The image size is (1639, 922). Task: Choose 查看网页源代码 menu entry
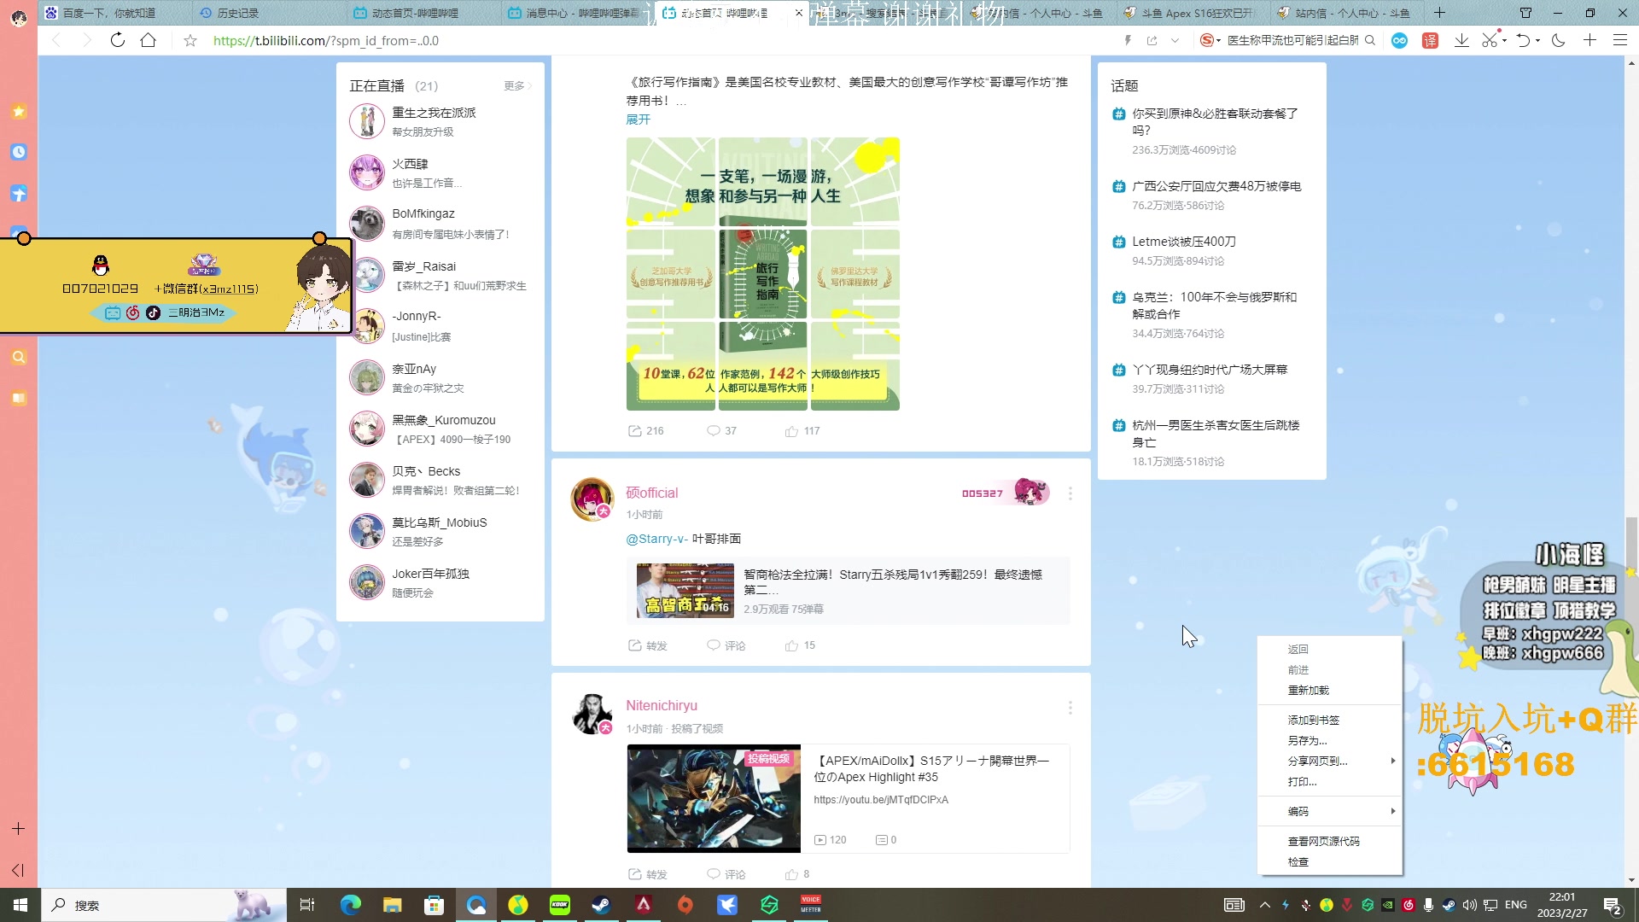coord(1323,841)
